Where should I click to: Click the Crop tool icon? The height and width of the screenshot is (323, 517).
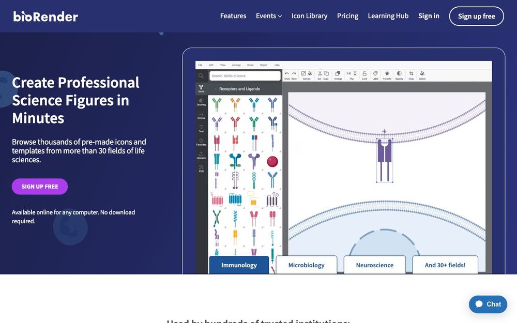tap(411, 73)
